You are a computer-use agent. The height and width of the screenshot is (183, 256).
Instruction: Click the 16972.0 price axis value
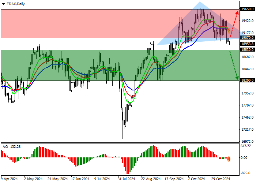pyautogui.click(x=247, y=141)
